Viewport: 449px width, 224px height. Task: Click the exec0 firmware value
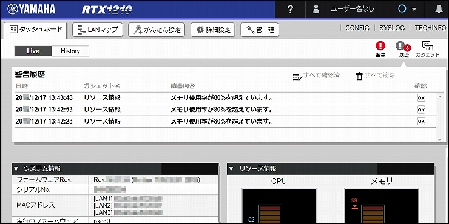102,220
